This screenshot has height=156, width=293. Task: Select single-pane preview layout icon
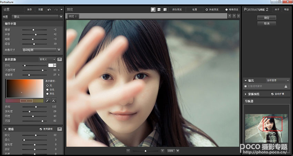(x=153, y=10)
